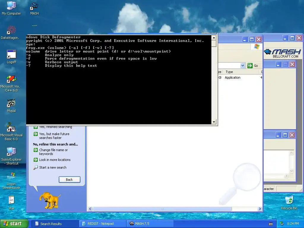Select Yes, but make future searches faster

point(54,136)
